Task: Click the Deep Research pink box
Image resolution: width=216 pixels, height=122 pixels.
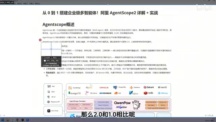Action: pyautogui.click(x=86, y=105)
